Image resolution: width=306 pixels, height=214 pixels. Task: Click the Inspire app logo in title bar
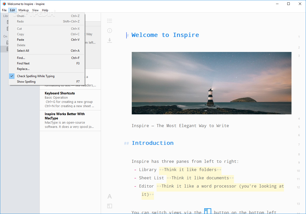tap(4, 4)
